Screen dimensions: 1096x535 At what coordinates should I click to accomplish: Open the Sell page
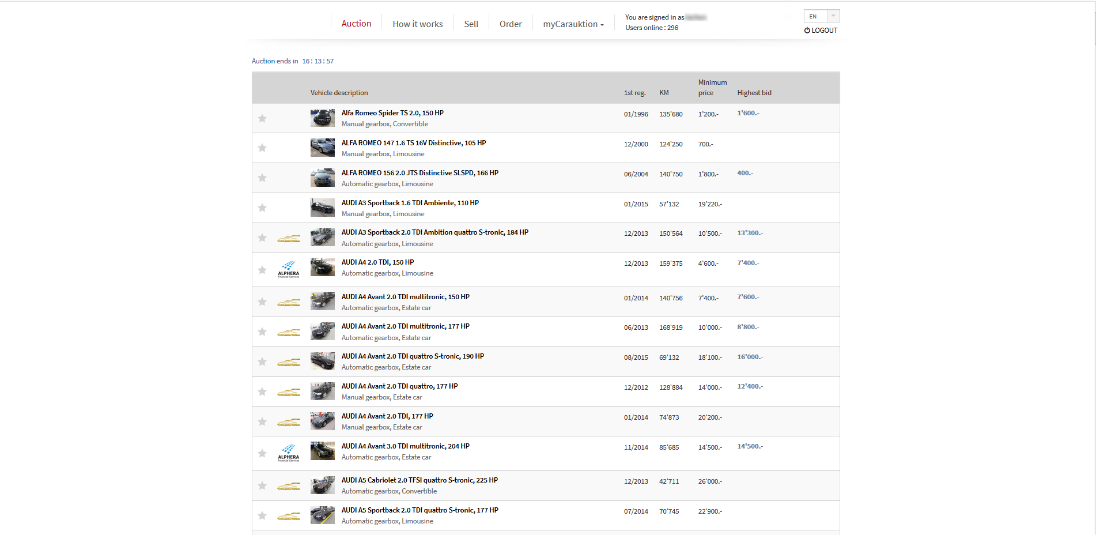471,24
